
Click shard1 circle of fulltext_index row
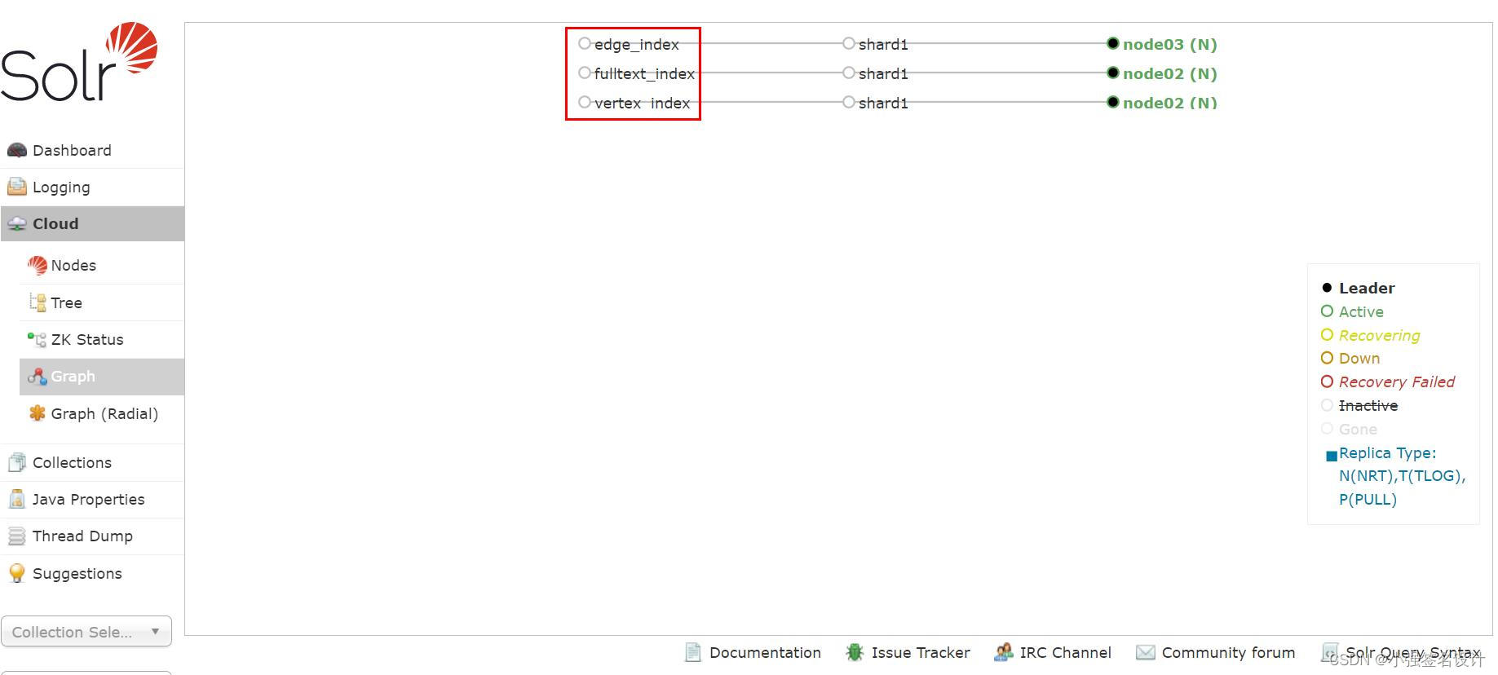[849, 73]
